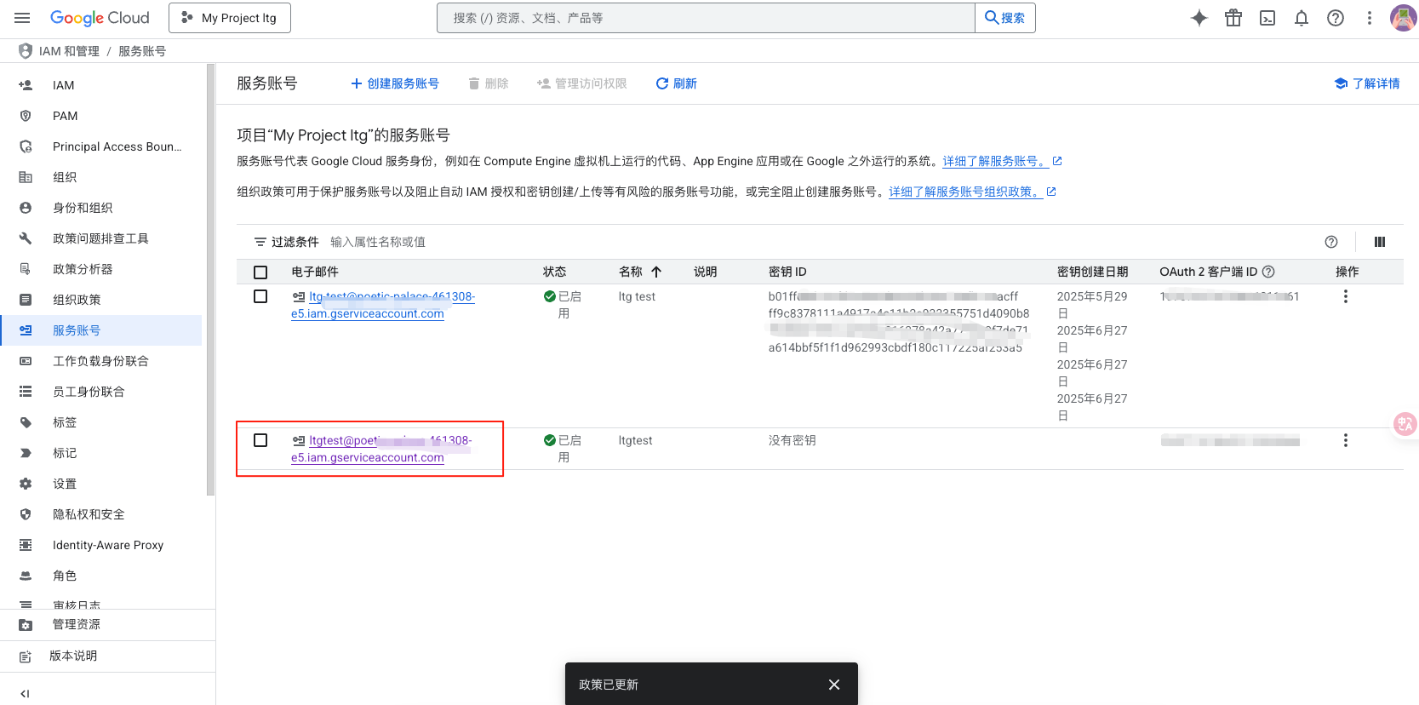
Task: Click the 员工身份联合 sidebar icon
Action: (x=26, y=392)
